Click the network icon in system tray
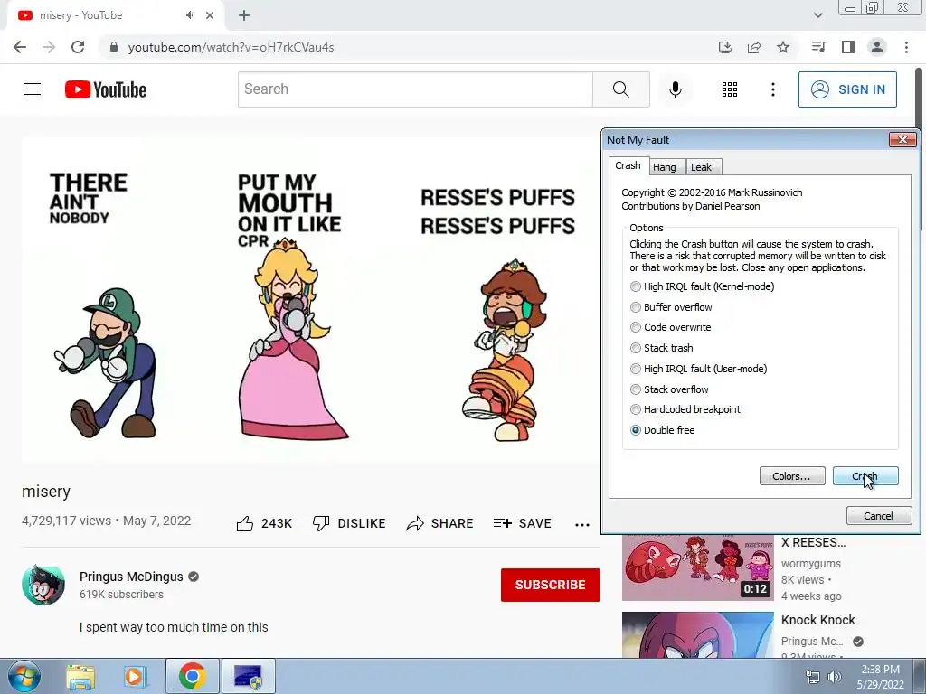This screenshot has width=926, height=694. tap(813, 677)
